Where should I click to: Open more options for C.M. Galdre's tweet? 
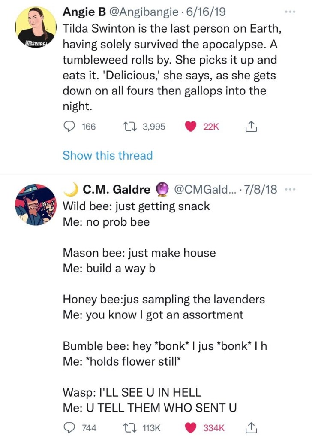(290, 189)
